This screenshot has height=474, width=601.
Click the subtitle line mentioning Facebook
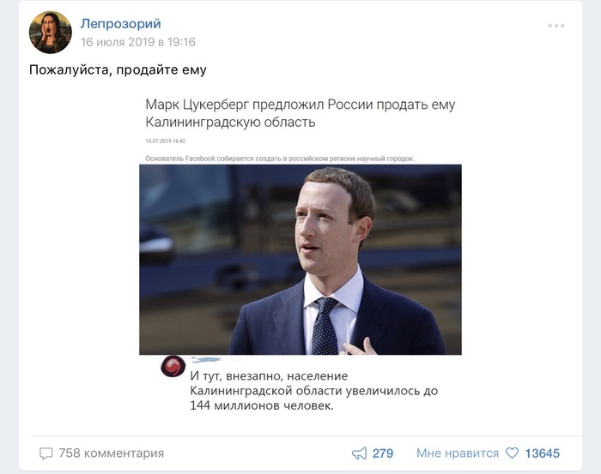[x=280, y=159]
